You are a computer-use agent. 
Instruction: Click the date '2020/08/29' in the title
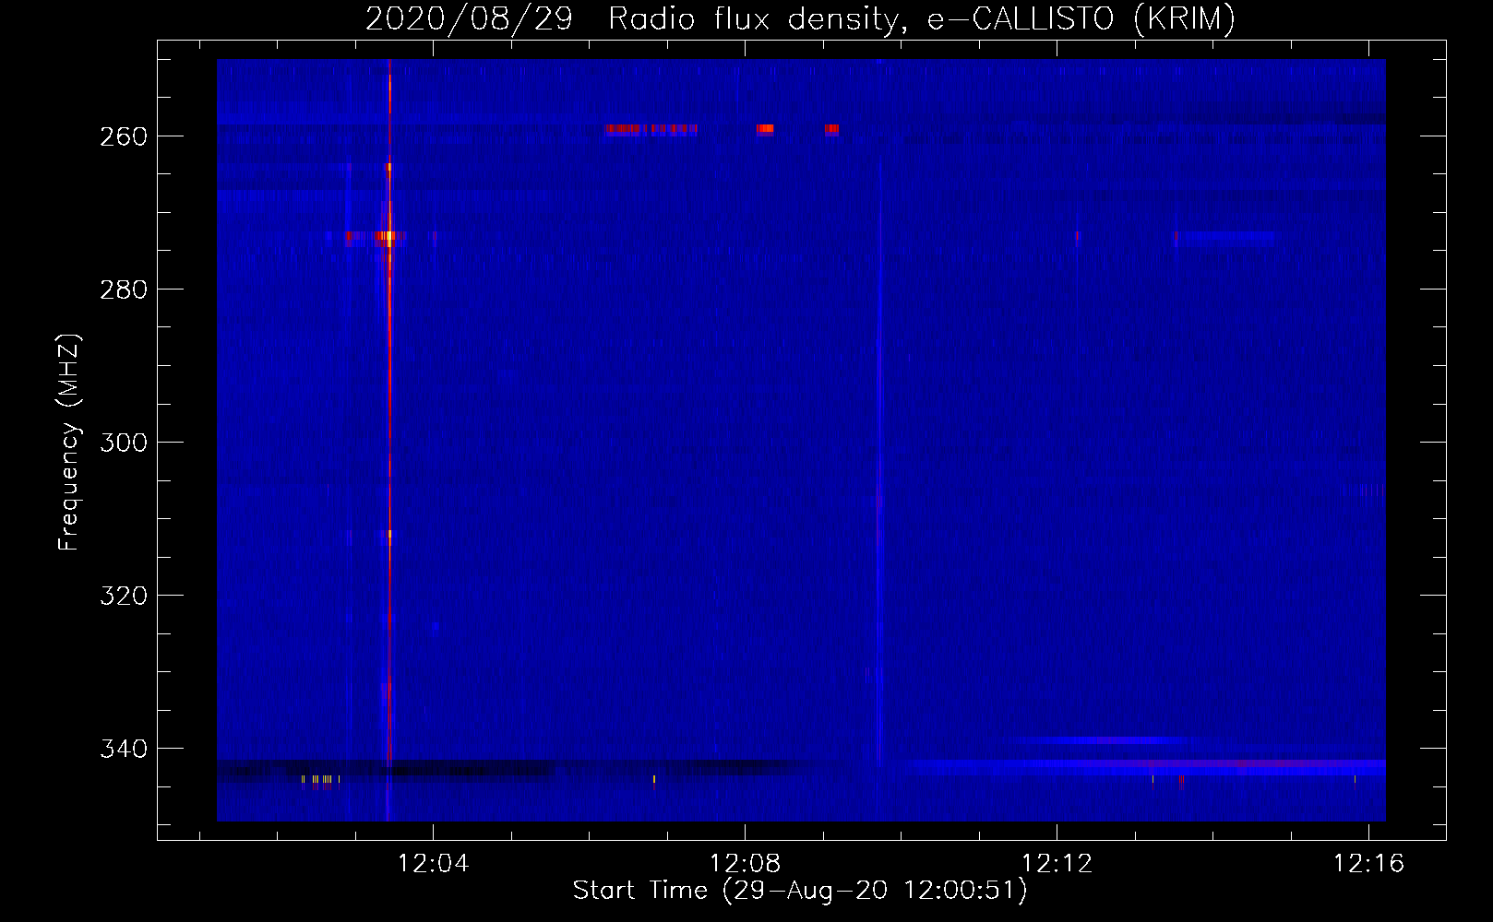pyautogui.click(x=469, y=18)
